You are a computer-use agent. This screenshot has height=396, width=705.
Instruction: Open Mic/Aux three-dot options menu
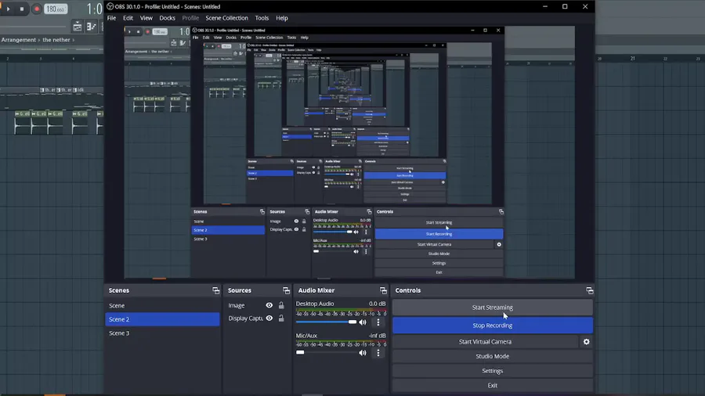pos(378,353)
